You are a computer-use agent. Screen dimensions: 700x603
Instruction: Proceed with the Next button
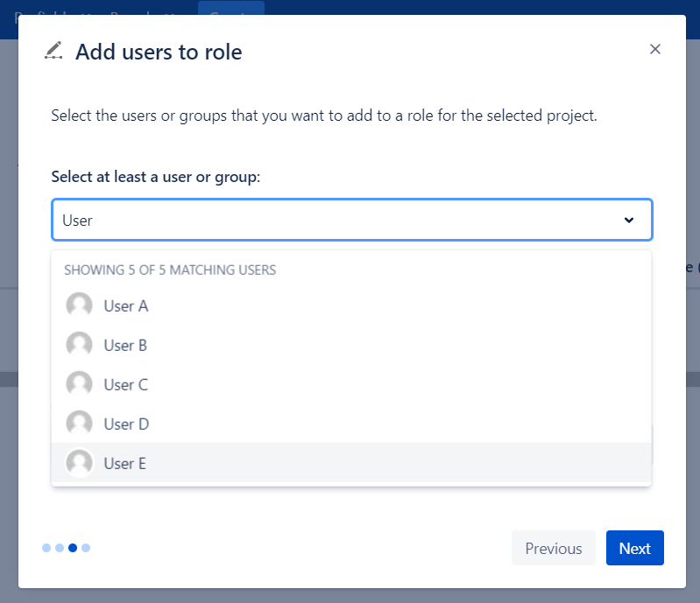tap(634, 549)
